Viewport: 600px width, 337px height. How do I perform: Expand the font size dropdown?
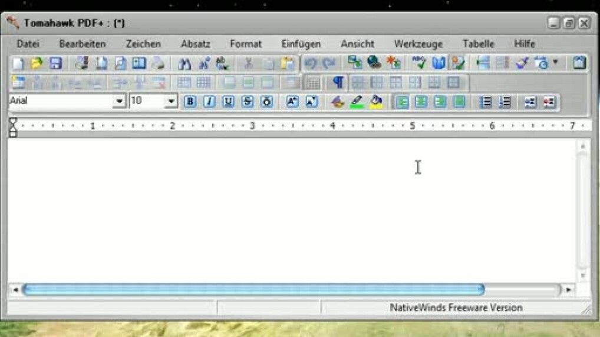tap(171, 101)
